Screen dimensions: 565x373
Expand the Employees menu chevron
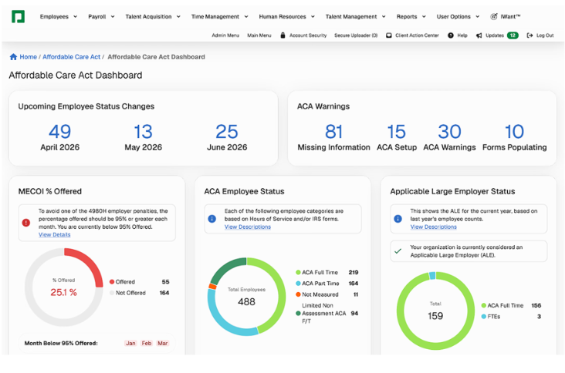coord(76,16)
